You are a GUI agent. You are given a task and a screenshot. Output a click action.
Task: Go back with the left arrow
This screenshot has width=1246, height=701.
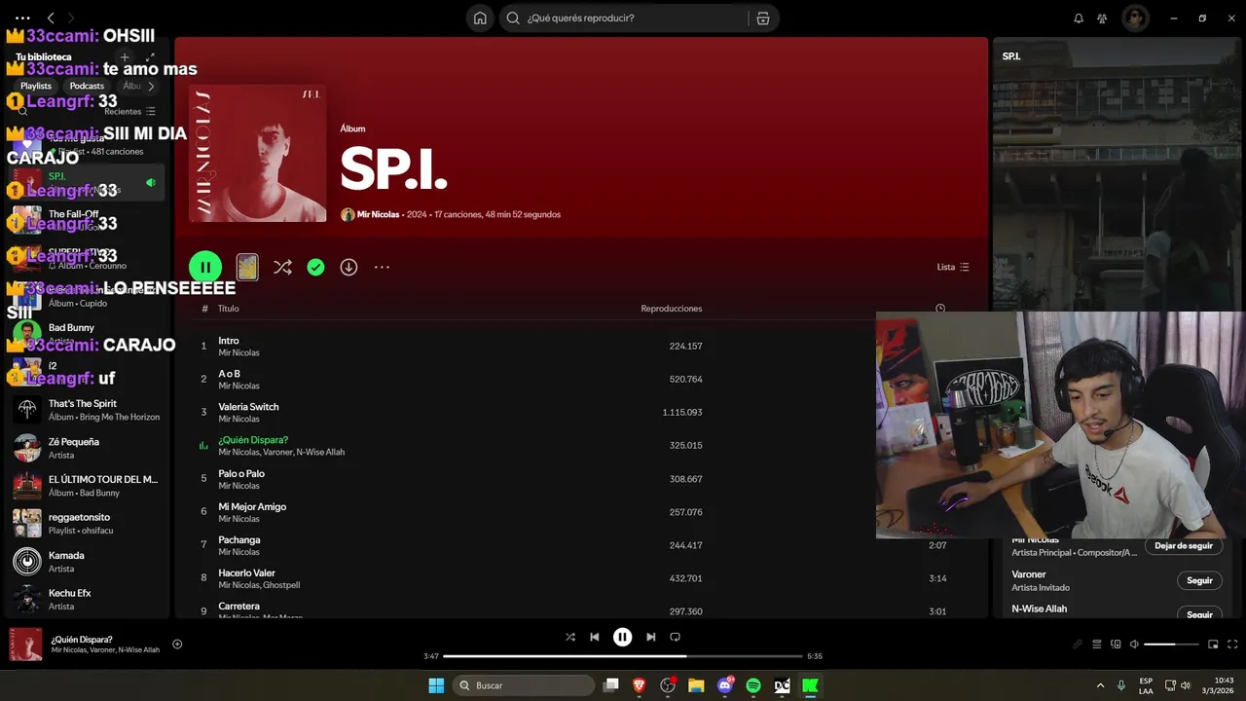(x=51, y=18)
